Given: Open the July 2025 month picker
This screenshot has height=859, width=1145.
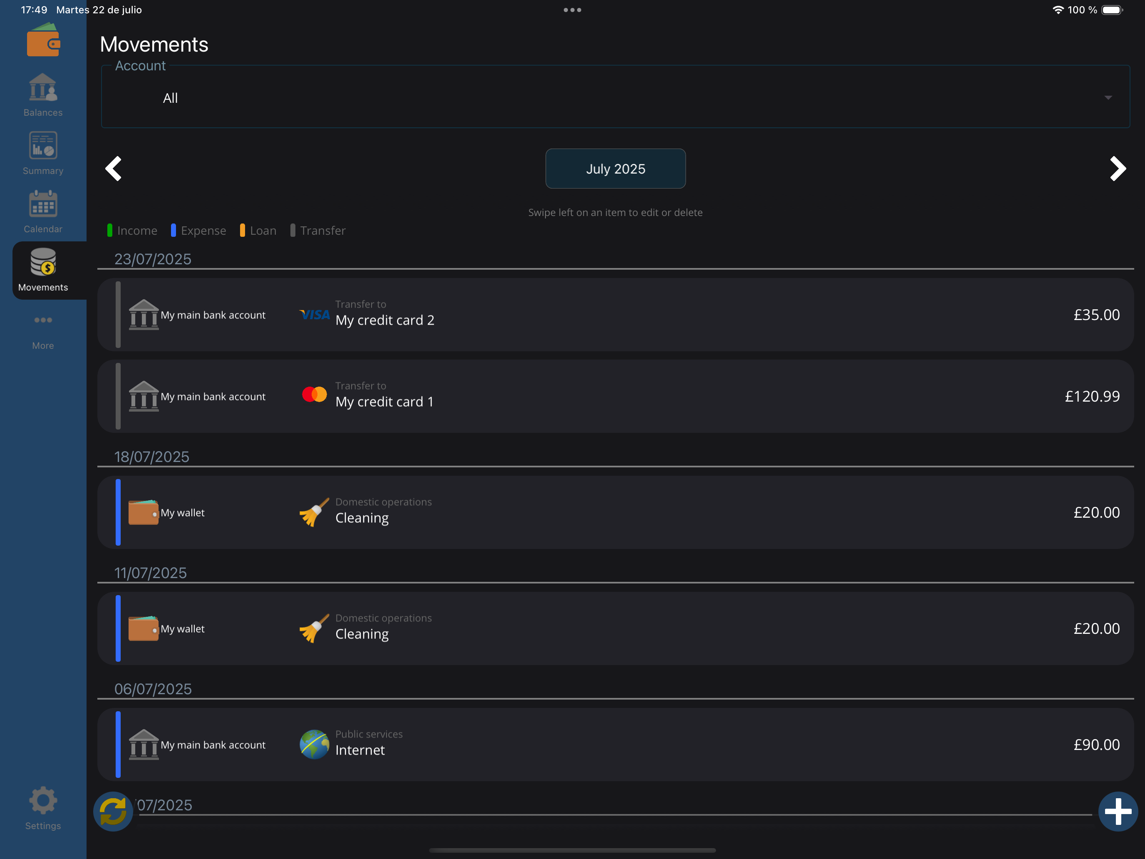Looking at the screenshot, I should click(615, 169).
